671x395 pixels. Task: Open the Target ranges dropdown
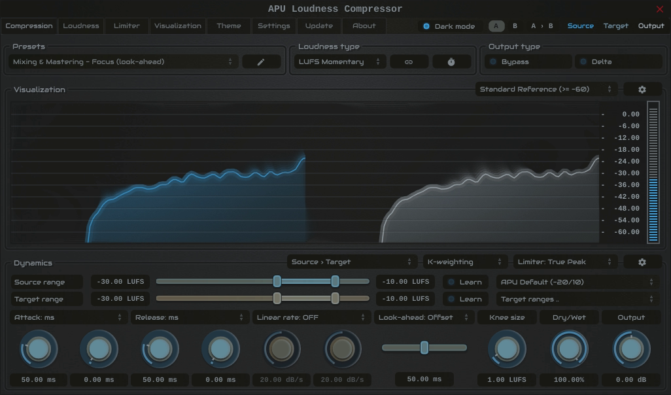[x=577, y=299]
